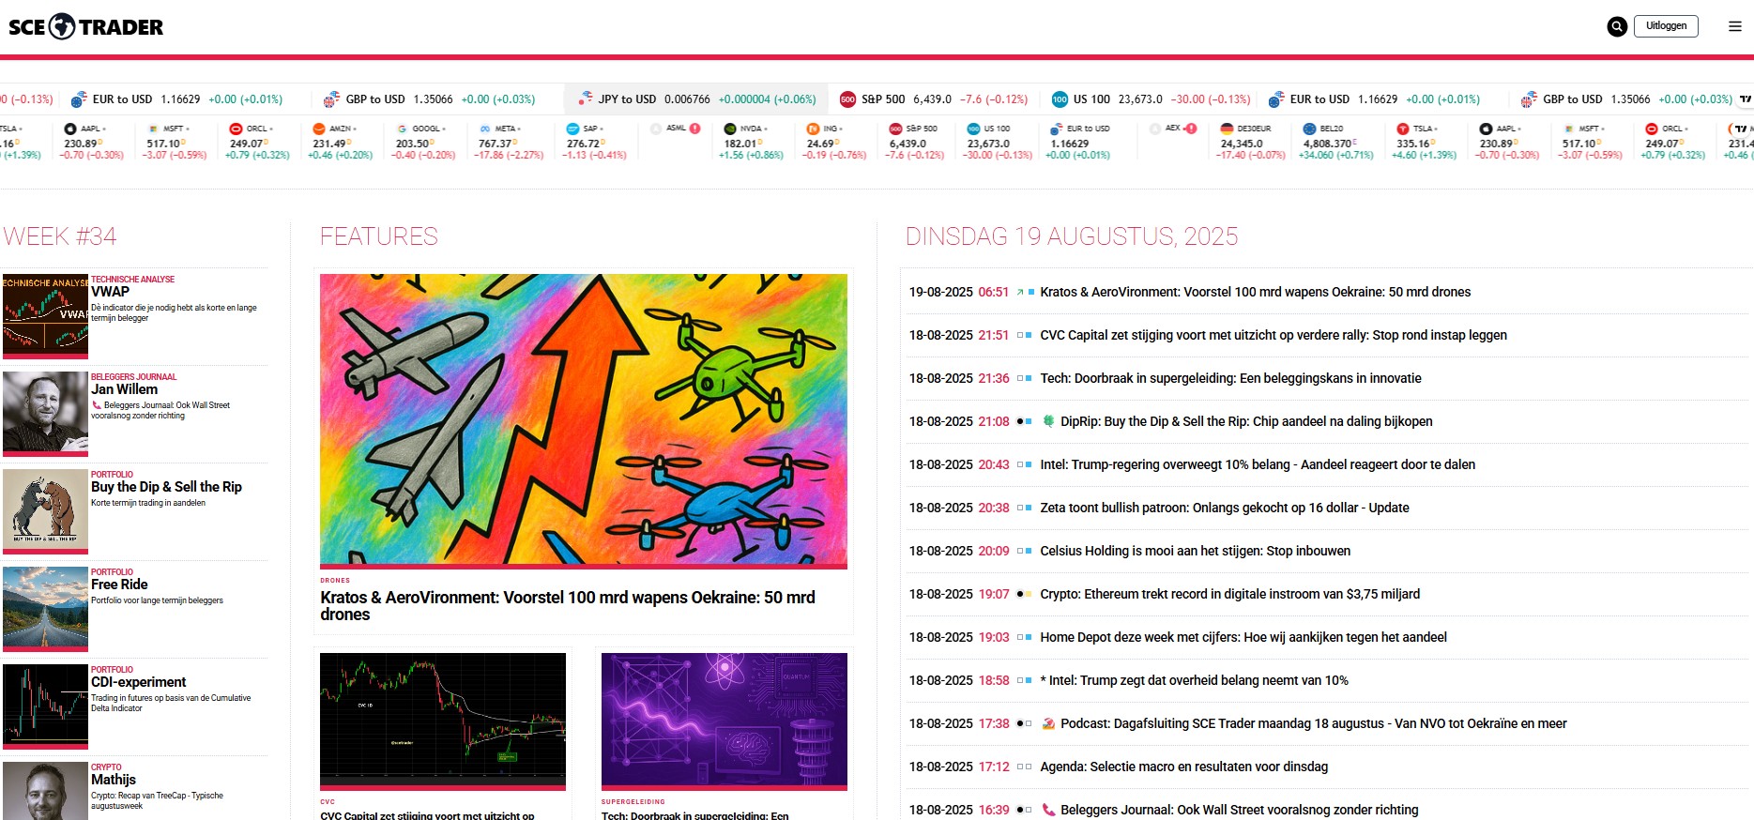Open Crypto: Ethereum trekt record news item
Screen dimensions: 1754x820
(x=1230, y=594)
